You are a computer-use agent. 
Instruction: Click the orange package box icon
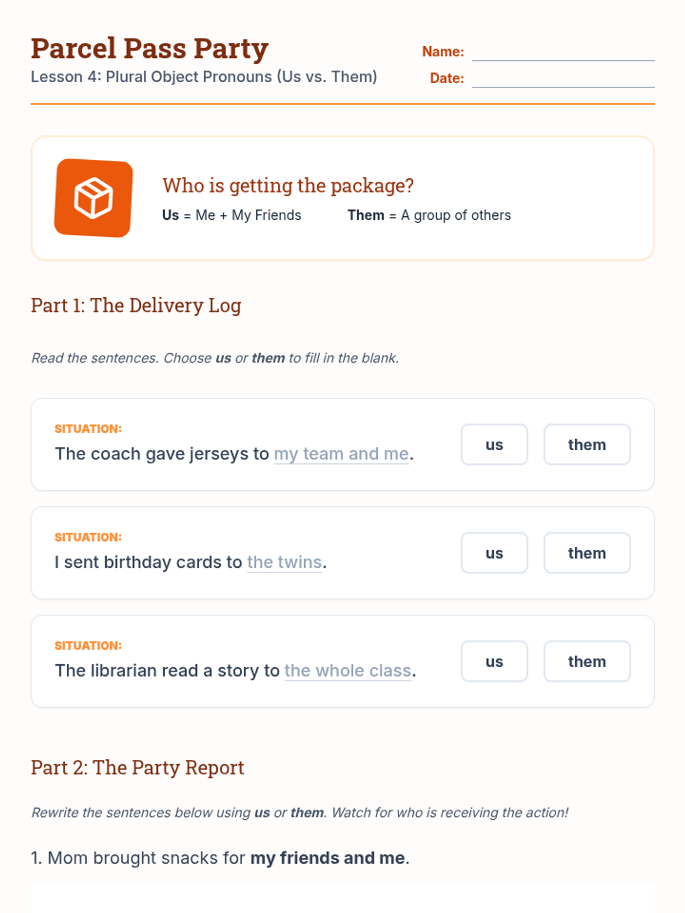click(94, 198)
